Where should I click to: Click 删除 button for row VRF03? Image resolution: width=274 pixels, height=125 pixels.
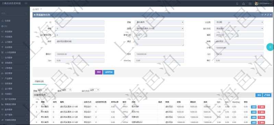(261, 117)
